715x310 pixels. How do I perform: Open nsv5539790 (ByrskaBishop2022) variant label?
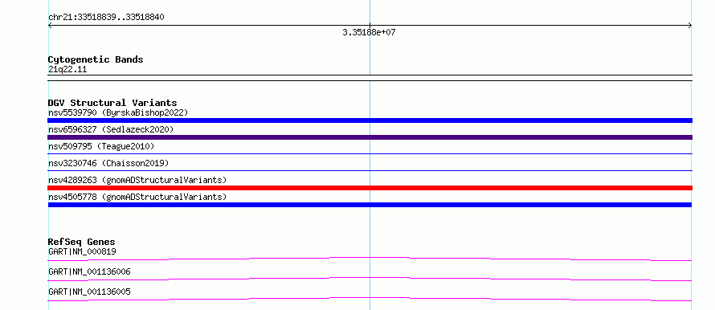coord(118,112)
